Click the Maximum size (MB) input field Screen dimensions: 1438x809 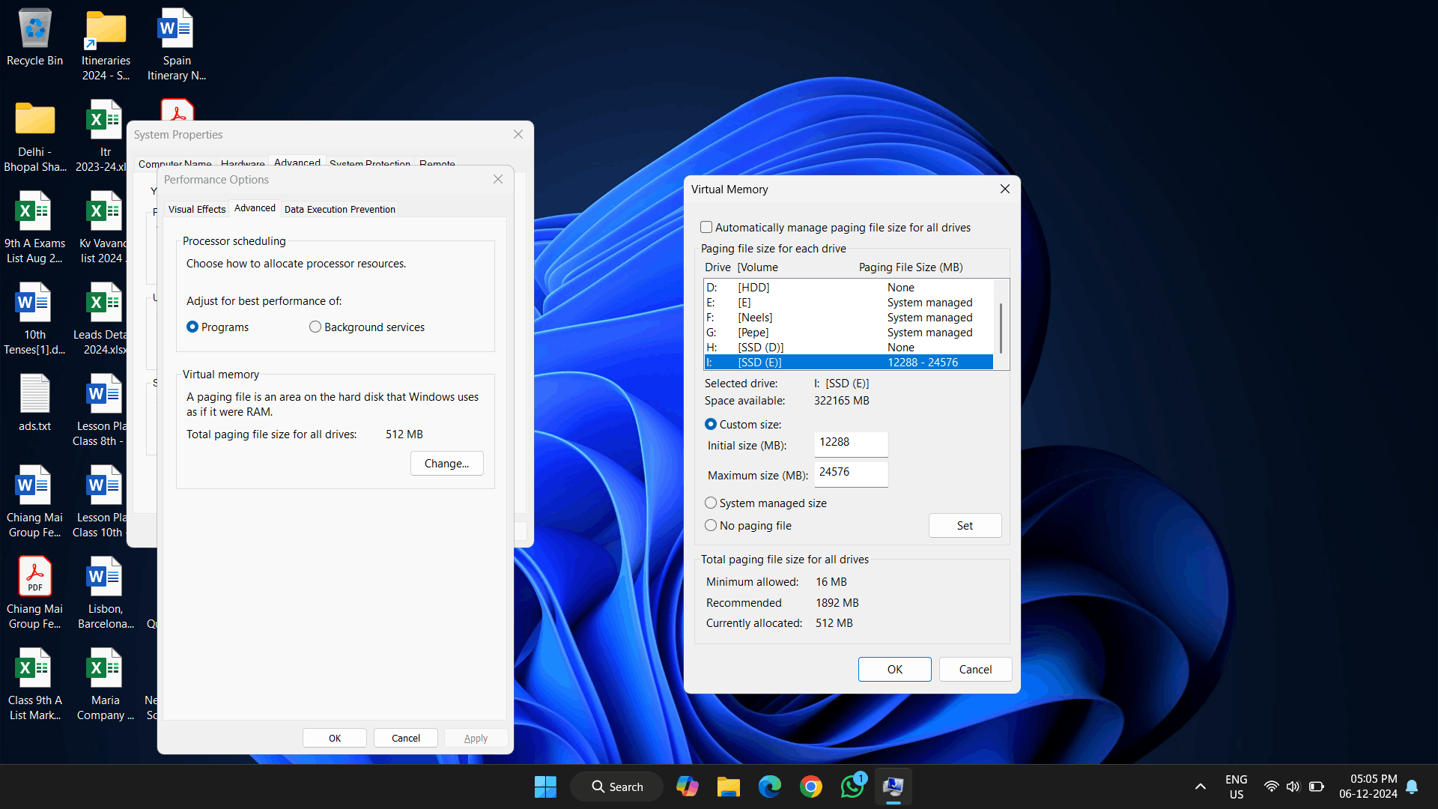(x=851, y=473)
